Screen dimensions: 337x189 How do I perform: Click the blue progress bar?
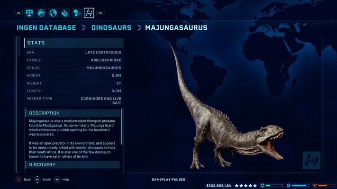click(x=301, y=186)
